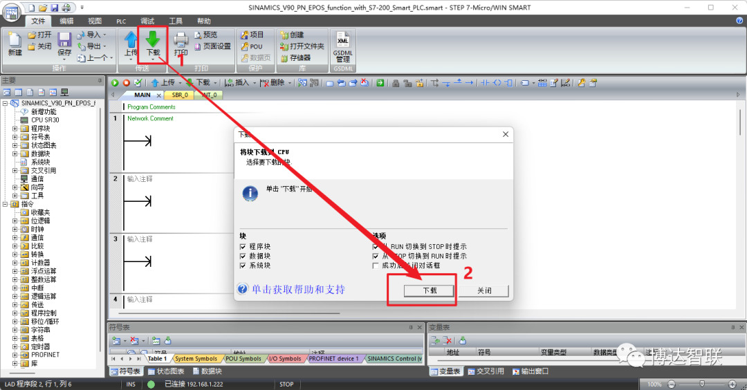The height and width of the screenshot is (390, 747).
Task: Click the green RUN button in editor toolbar
Action: 115,83
